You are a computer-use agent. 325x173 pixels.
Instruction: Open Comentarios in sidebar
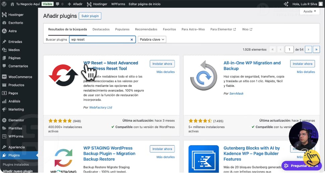[19, 66]
